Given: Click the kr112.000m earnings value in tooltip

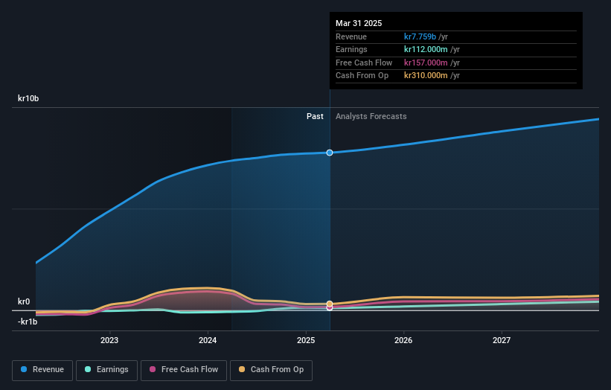Looking at the screenshot, I should [x=426, y=49].
